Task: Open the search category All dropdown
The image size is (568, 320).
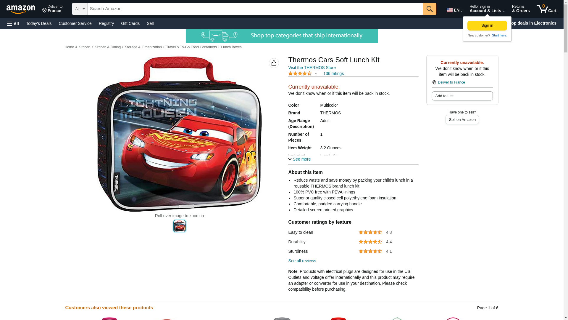Action: [80, 9]
